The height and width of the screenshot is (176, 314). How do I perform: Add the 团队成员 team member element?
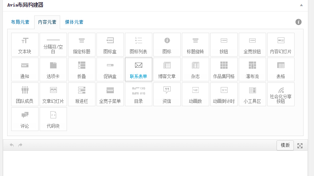(x=25, y=94)
